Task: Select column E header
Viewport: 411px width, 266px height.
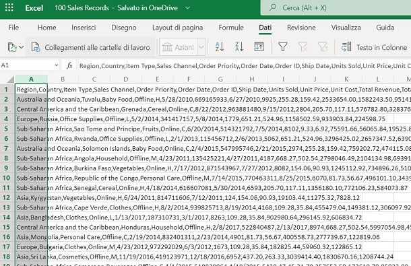Action: click(x=157, y=79)
